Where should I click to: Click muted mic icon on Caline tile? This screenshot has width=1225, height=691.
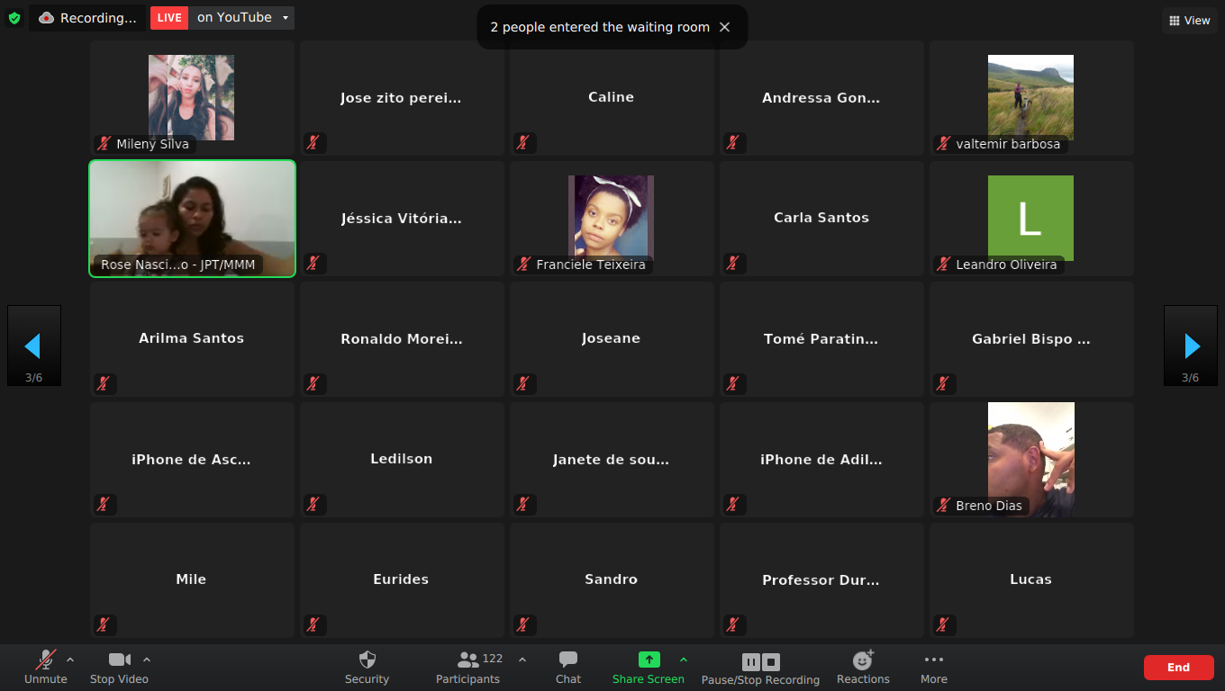[x=523, y=143]
